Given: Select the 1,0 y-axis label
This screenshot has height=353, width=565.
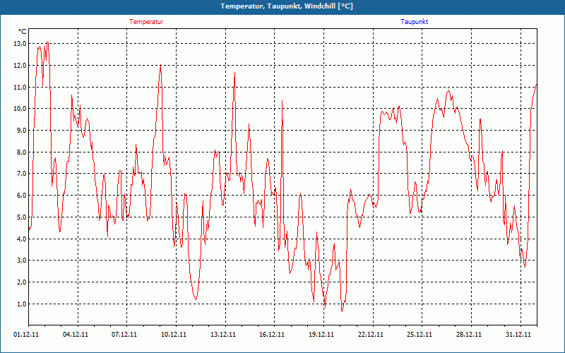Looking at the screenshot, I should [x=22, y=304].
